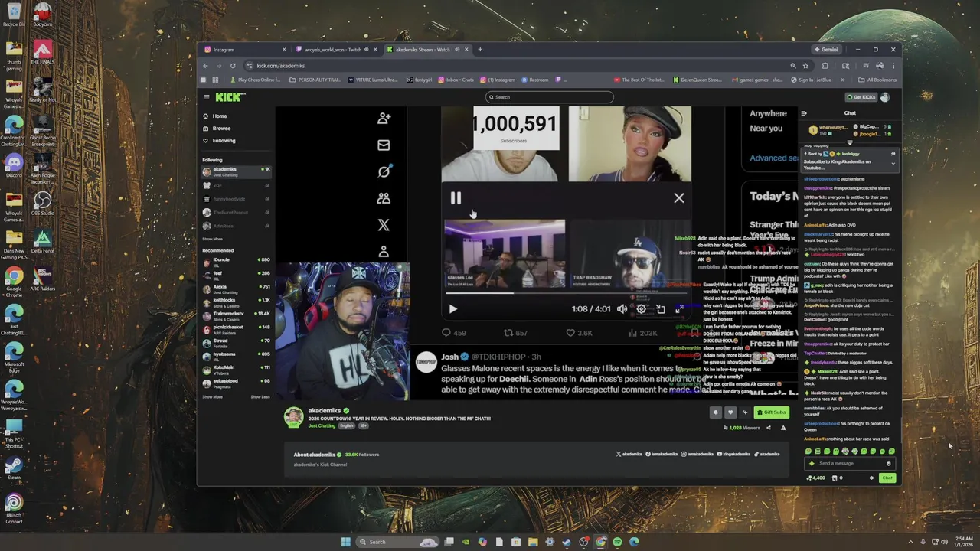Screen dimensions: 980x551
Task: Open the Just Chatting category link
Action: pos(322,425)
